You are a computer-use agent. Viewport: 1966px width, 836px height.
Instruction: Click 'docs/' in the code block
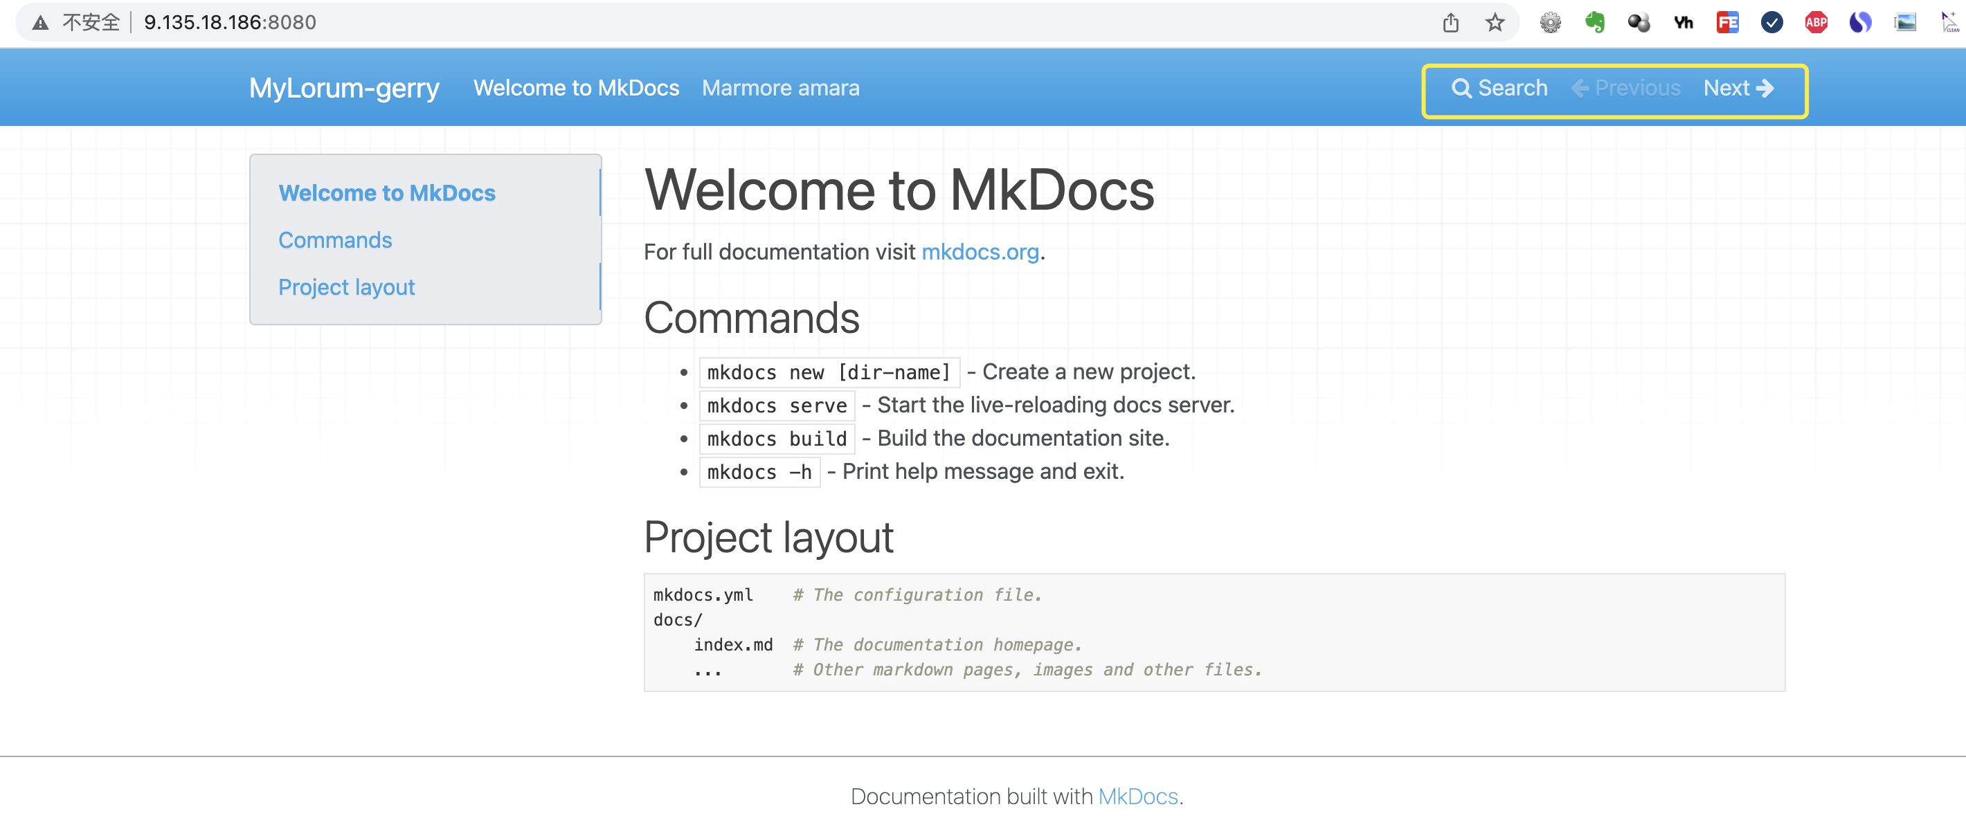tap(678, 620)
